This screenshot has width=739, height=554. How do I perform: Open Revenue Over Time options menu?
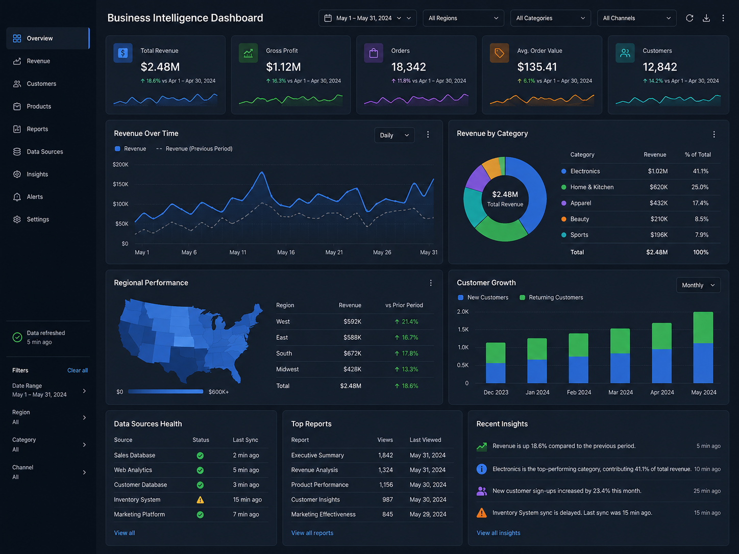click(428, 135)
